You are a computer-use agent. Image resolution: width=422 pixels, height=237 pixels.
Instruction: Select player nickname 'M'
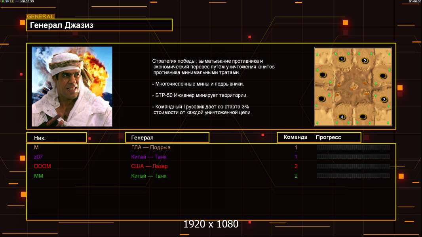point(36,147)
